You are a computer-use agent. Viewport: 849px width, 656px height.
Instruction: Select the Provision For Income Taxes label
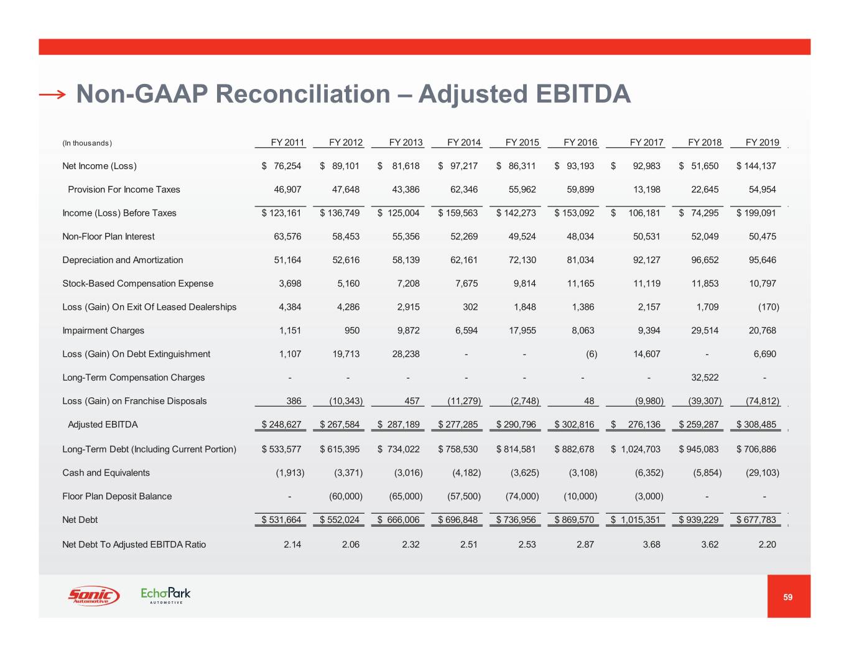pyautogui.click(x=124, y=190)
